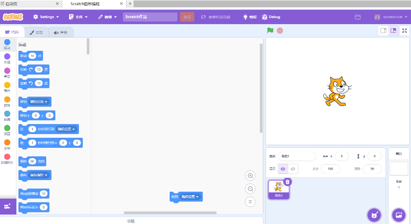Click the sprite y coordinate field
Screen dimensions: 411x224
[x=374, y=156]
